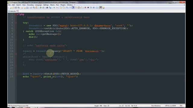This screenshot has width=193, height=108.
Task: Click 'setAttribute' on line 6
Action: (54, 28)
